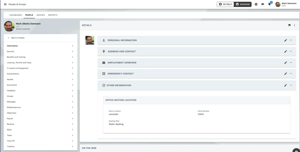Open the notifications bell icon
The image size is (300, 152).
(269, 4)
